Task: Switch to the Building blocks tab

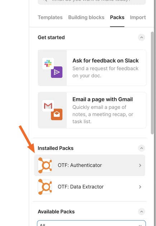Action: click(x=86, y=18)
